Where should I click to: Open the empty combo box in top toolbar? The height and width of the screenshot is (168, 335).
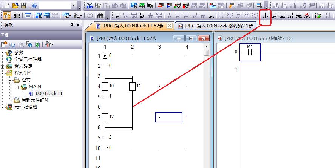(73, 6)
